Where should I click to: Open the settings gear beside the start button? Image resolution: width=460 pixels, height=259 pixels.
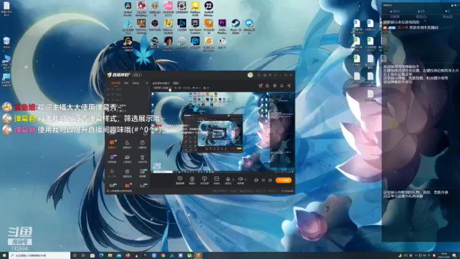[x=270, y=180]
